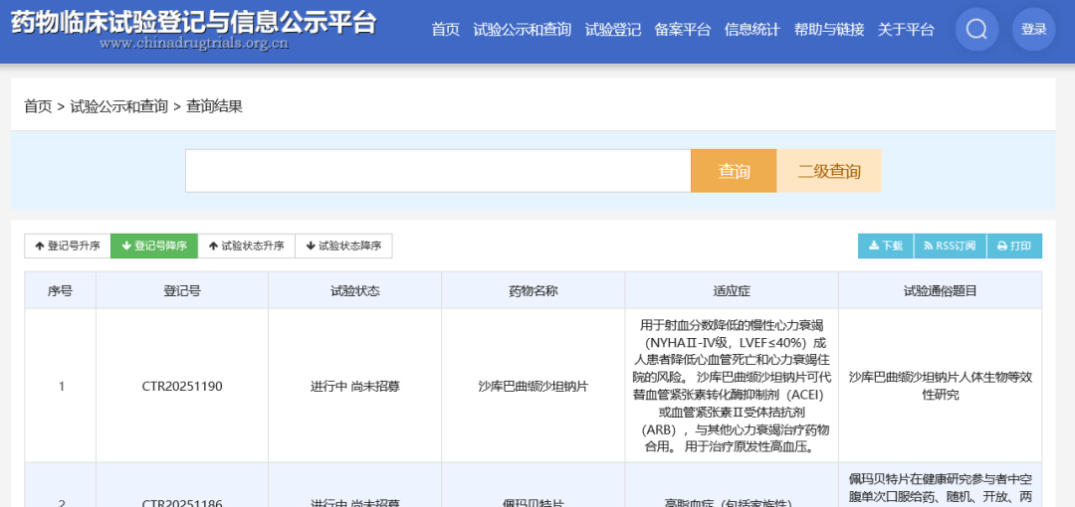Click title 沙库巴曲缬沙坦钠片人体生物等效性研究
Image resolution: width=1075 pixels, height=507 pixels.
coord(940,386)
